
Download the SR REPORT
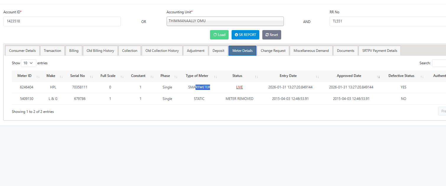245,35
